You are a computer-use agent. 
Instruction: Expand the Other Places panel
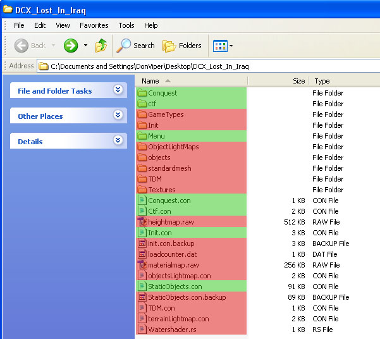[x=118, y=116]
